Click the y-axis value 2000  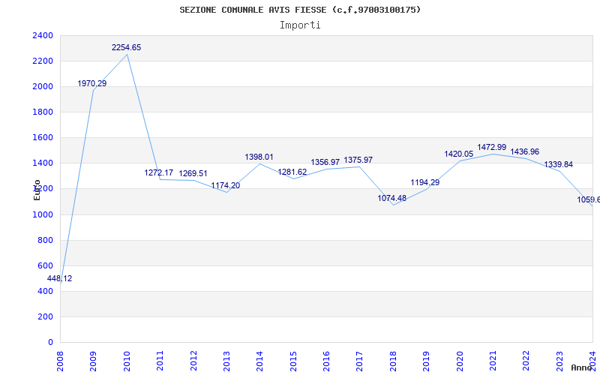coord(43,87)
